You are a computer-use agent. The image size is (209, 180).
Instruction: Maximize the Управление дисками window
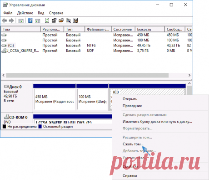[171, 5]
